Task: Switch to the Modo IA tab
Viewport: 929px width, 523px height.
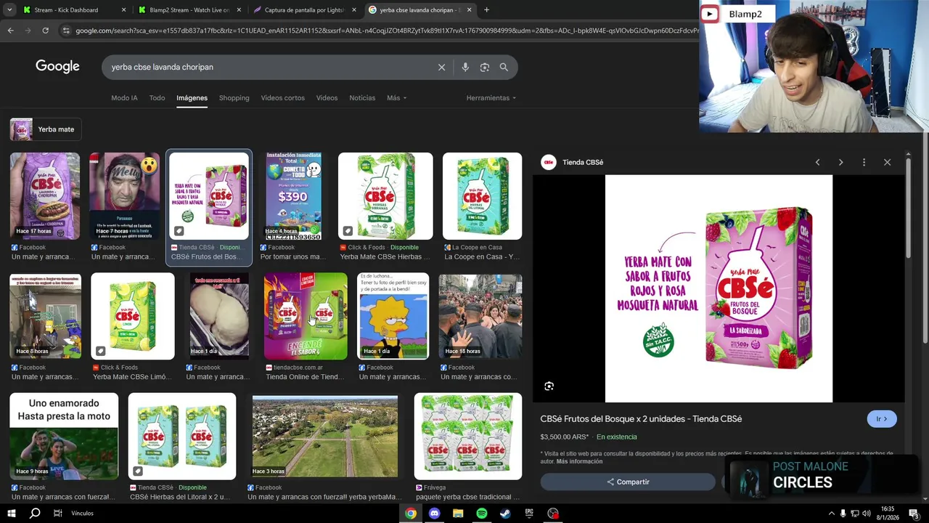Action: coord(124,98)
